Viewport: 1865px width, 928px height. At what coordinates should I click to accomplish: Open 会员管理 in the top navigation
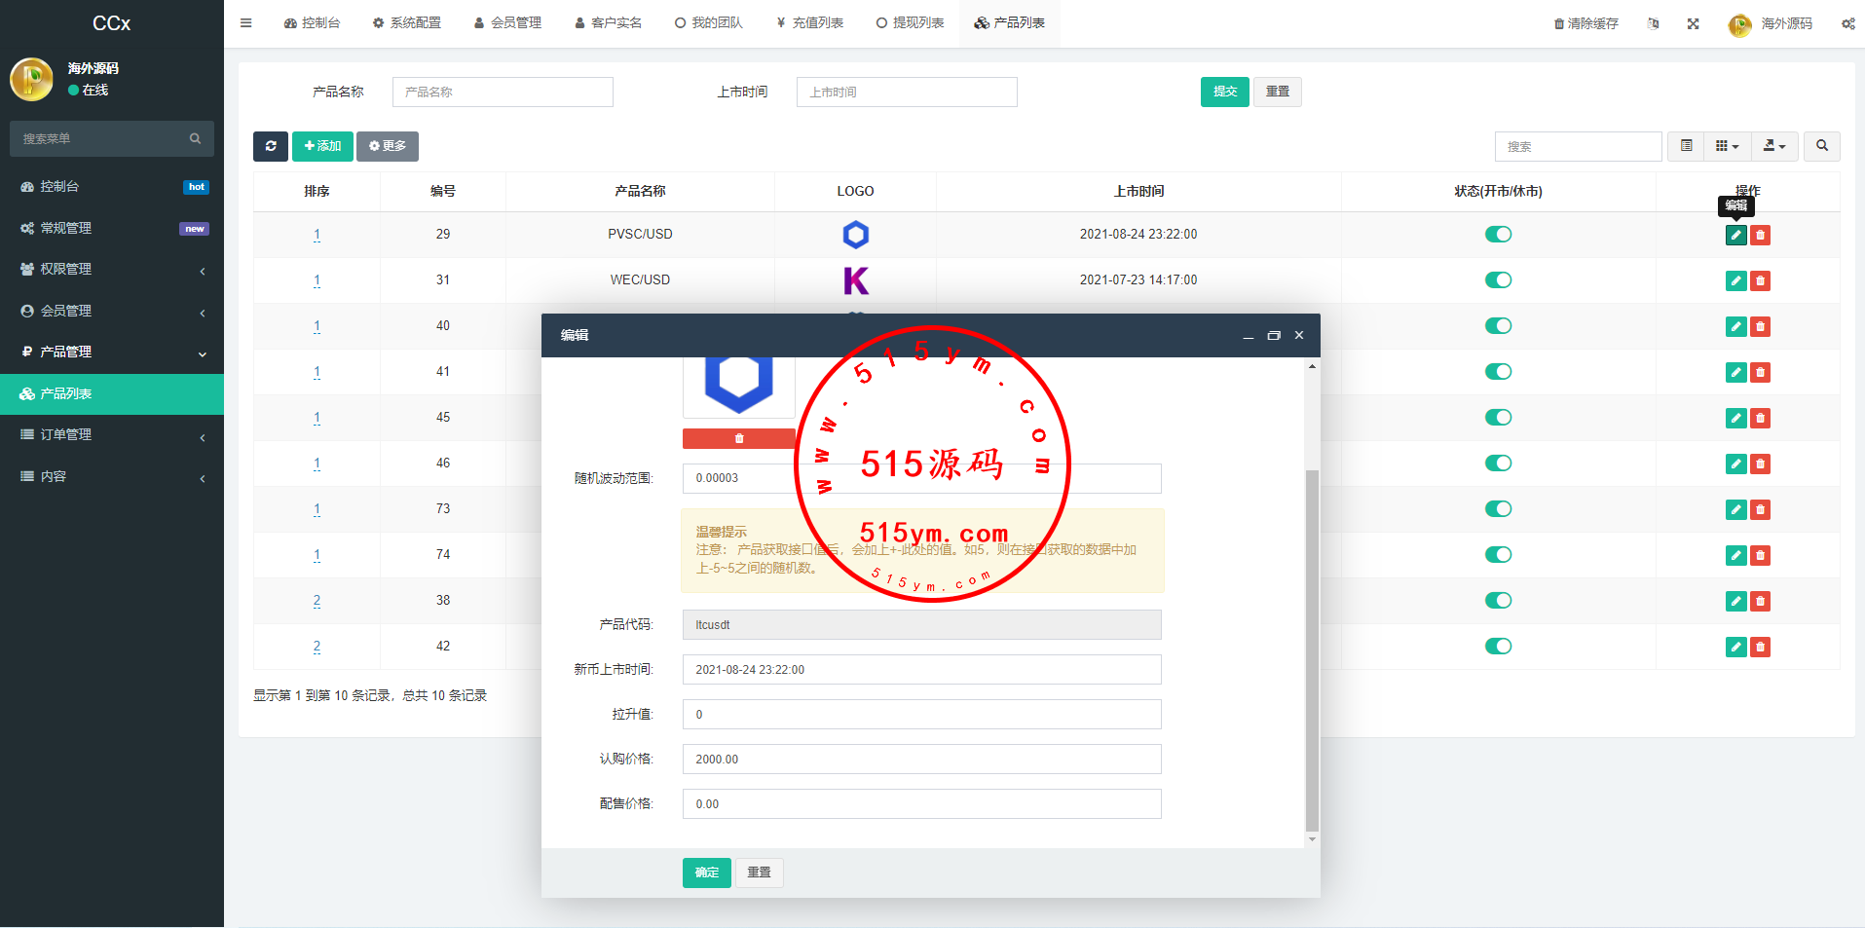point(507,23)
